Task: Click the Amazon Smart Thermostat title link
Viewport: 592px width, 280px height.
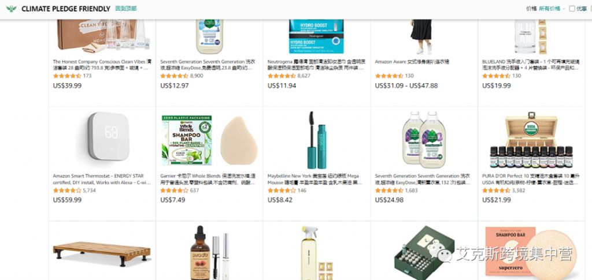Action: click(102, 180)
